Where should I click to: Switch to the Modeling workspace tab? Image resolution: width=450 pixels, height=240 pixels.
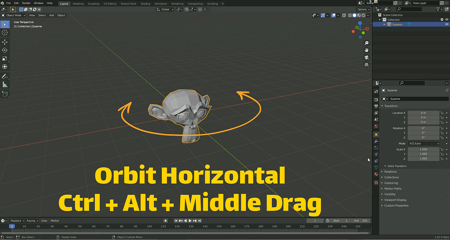pyautogui.click(x=78, y=4)
